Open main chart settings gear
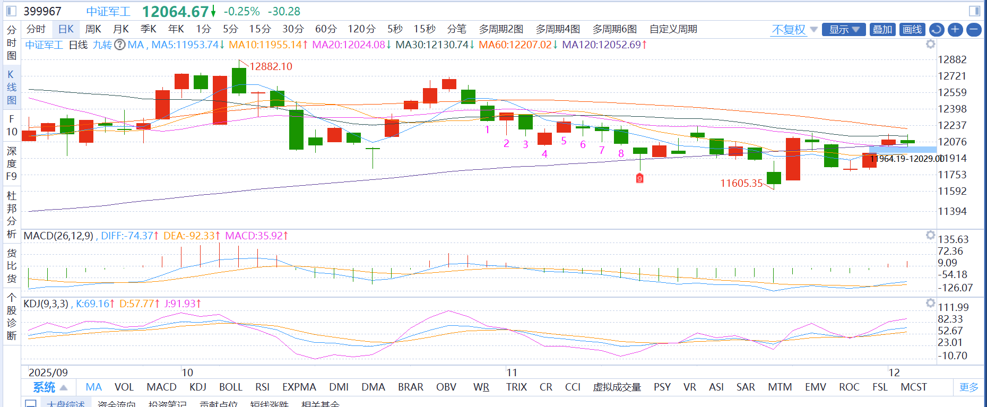Viewport: 987px width, 407px height. (x=930, y=44)
